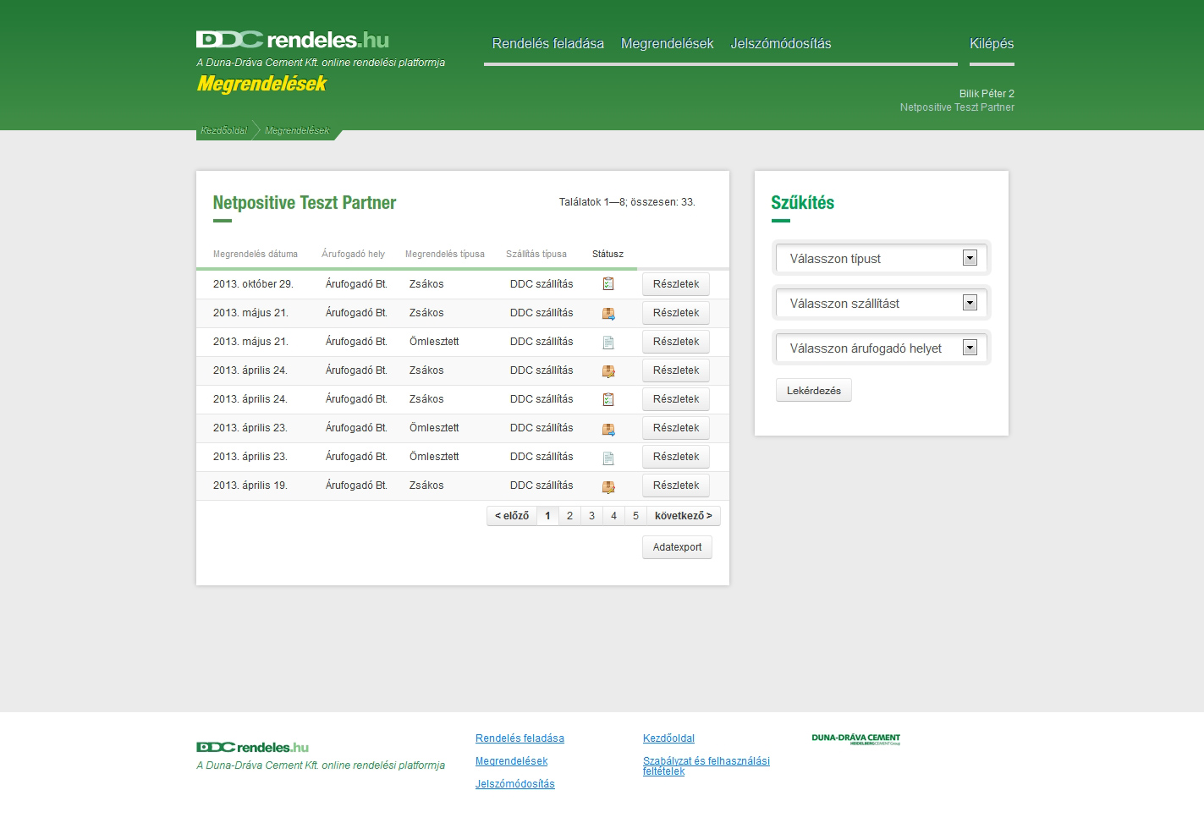Open Részletek for május 21 Ömlesztett order
The image size is (1204, 823).
676,342
